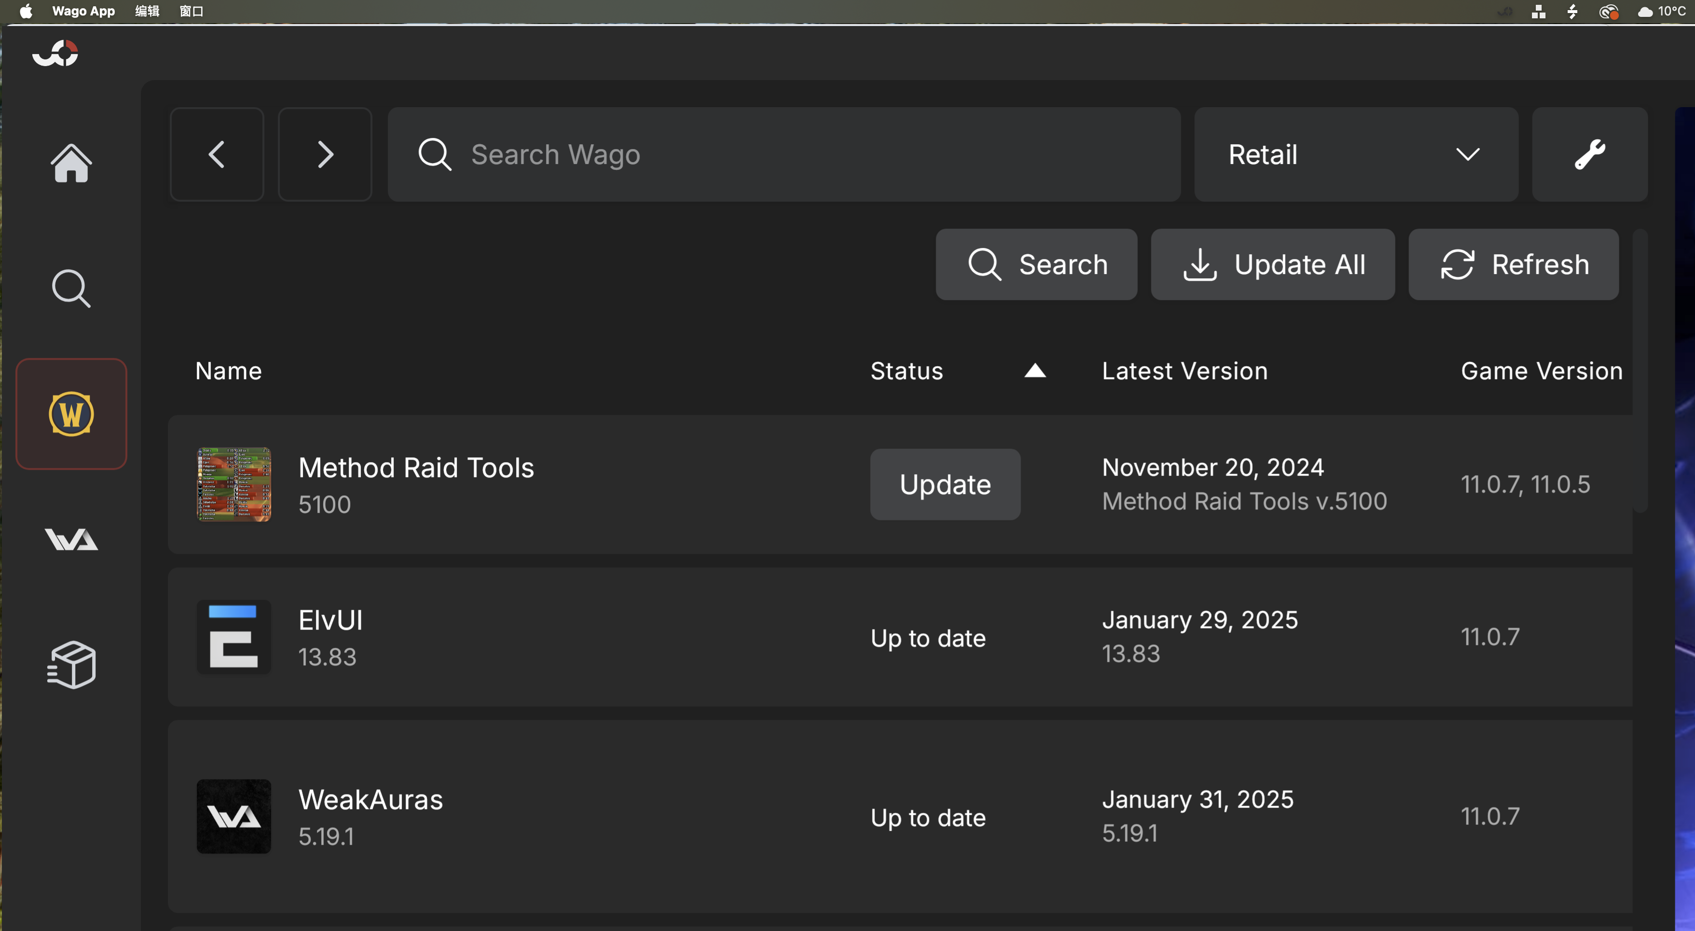
Task: Select the Method Raid Tools name
Action: [416, 468]
